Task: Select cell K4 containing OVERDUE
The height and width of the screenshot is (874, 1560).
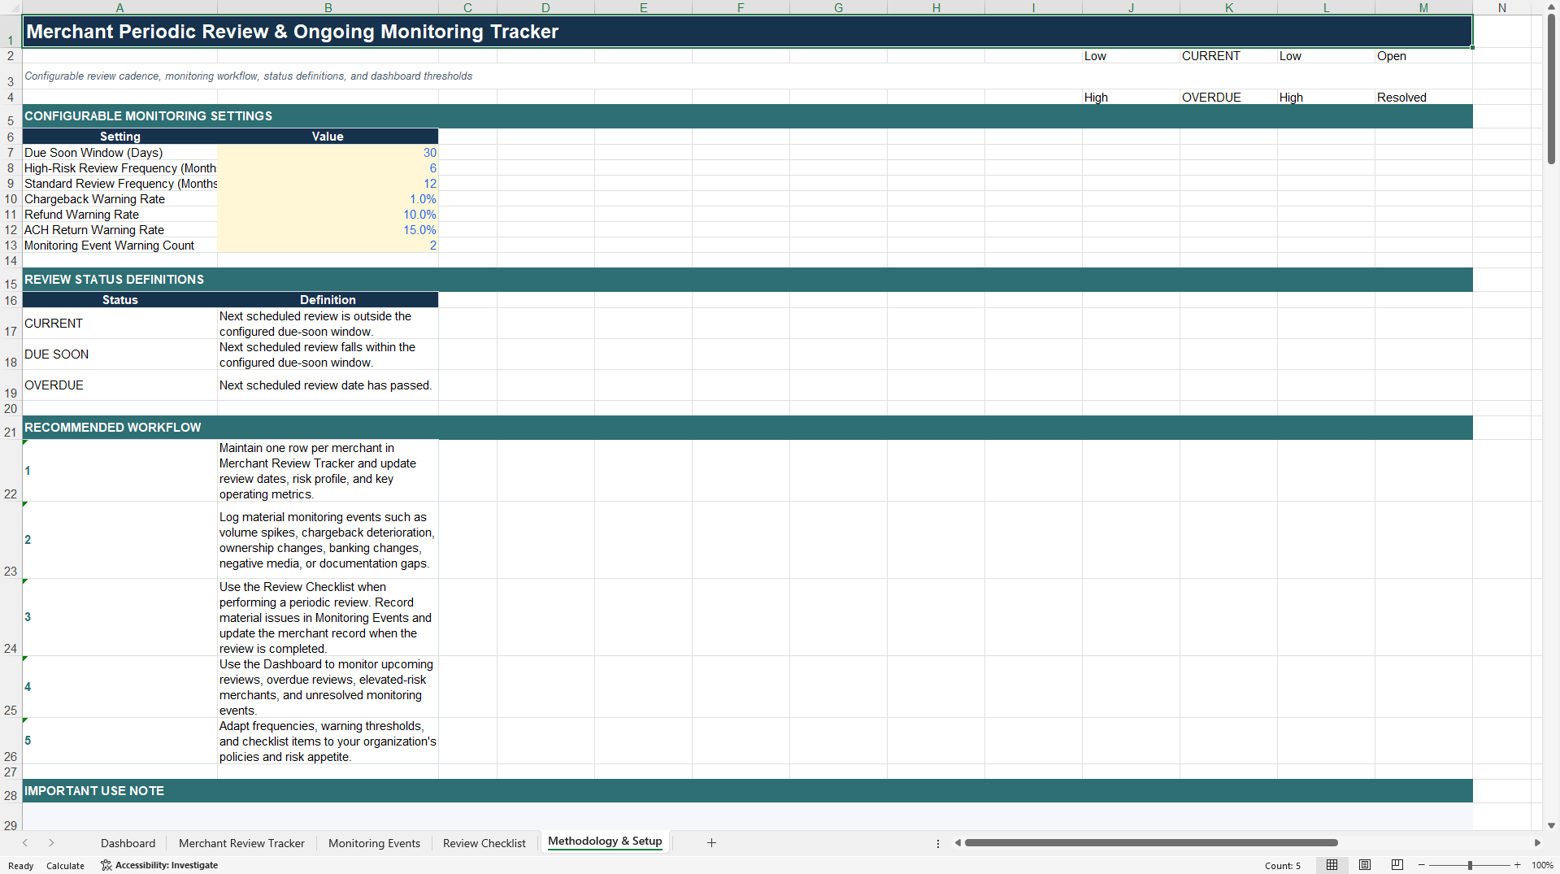Action: pos(1228,98)
